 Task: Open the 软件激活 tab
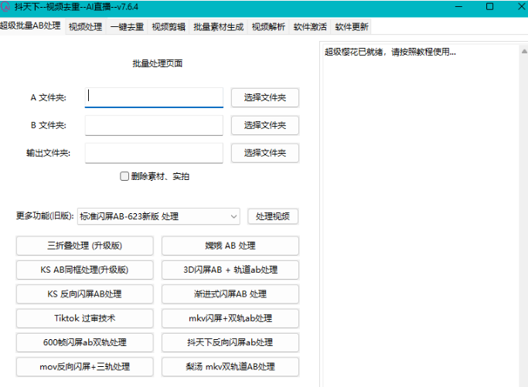coord(310,27)
